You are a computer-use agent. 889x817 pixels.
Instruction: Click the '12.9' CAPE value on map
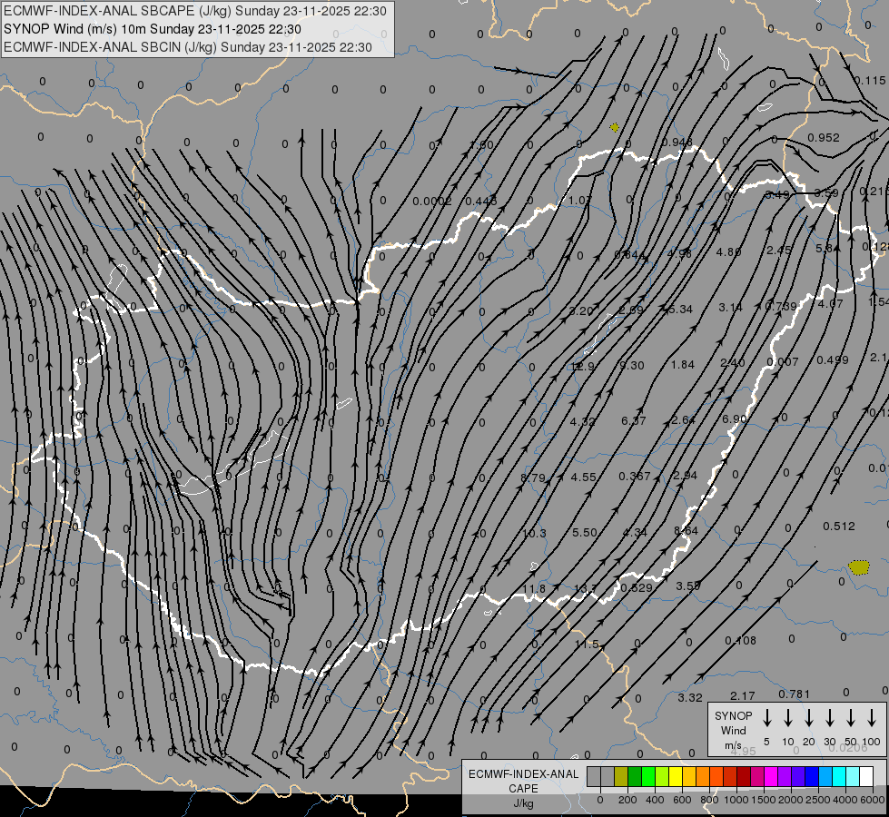pyautogui.click(x=582, y=366)
